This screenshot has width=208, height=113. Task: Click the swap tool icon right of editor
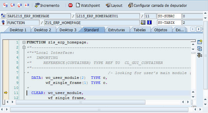coord(200,49)
